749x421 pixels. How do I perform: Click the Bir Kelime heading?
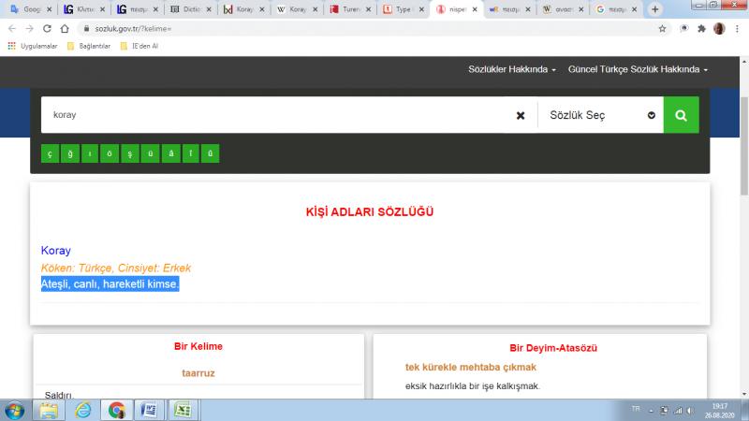coord(198,346)
